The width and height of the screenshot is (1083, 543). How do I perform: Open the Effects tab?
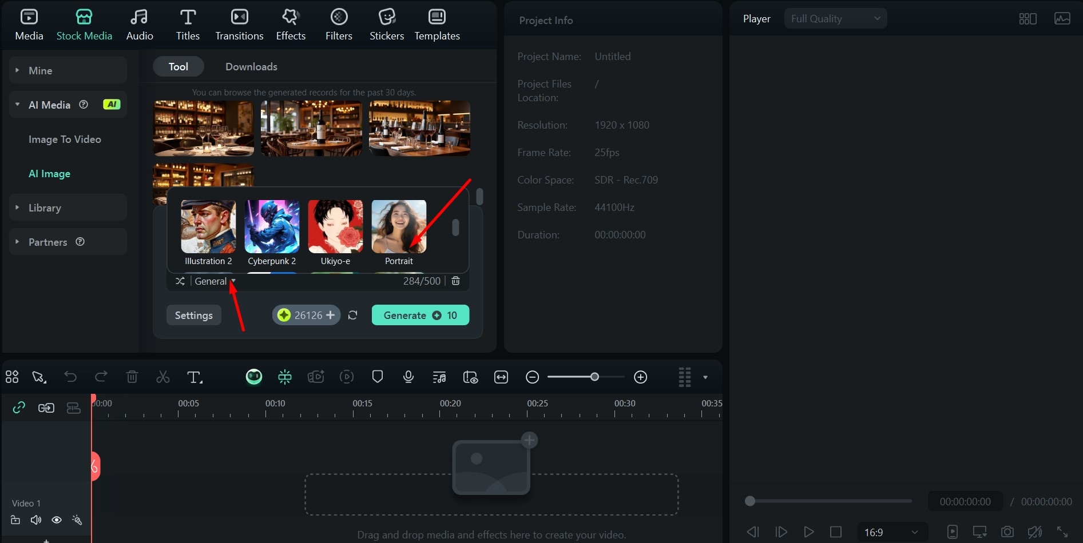pyautogui.click(x=291, y=25)
